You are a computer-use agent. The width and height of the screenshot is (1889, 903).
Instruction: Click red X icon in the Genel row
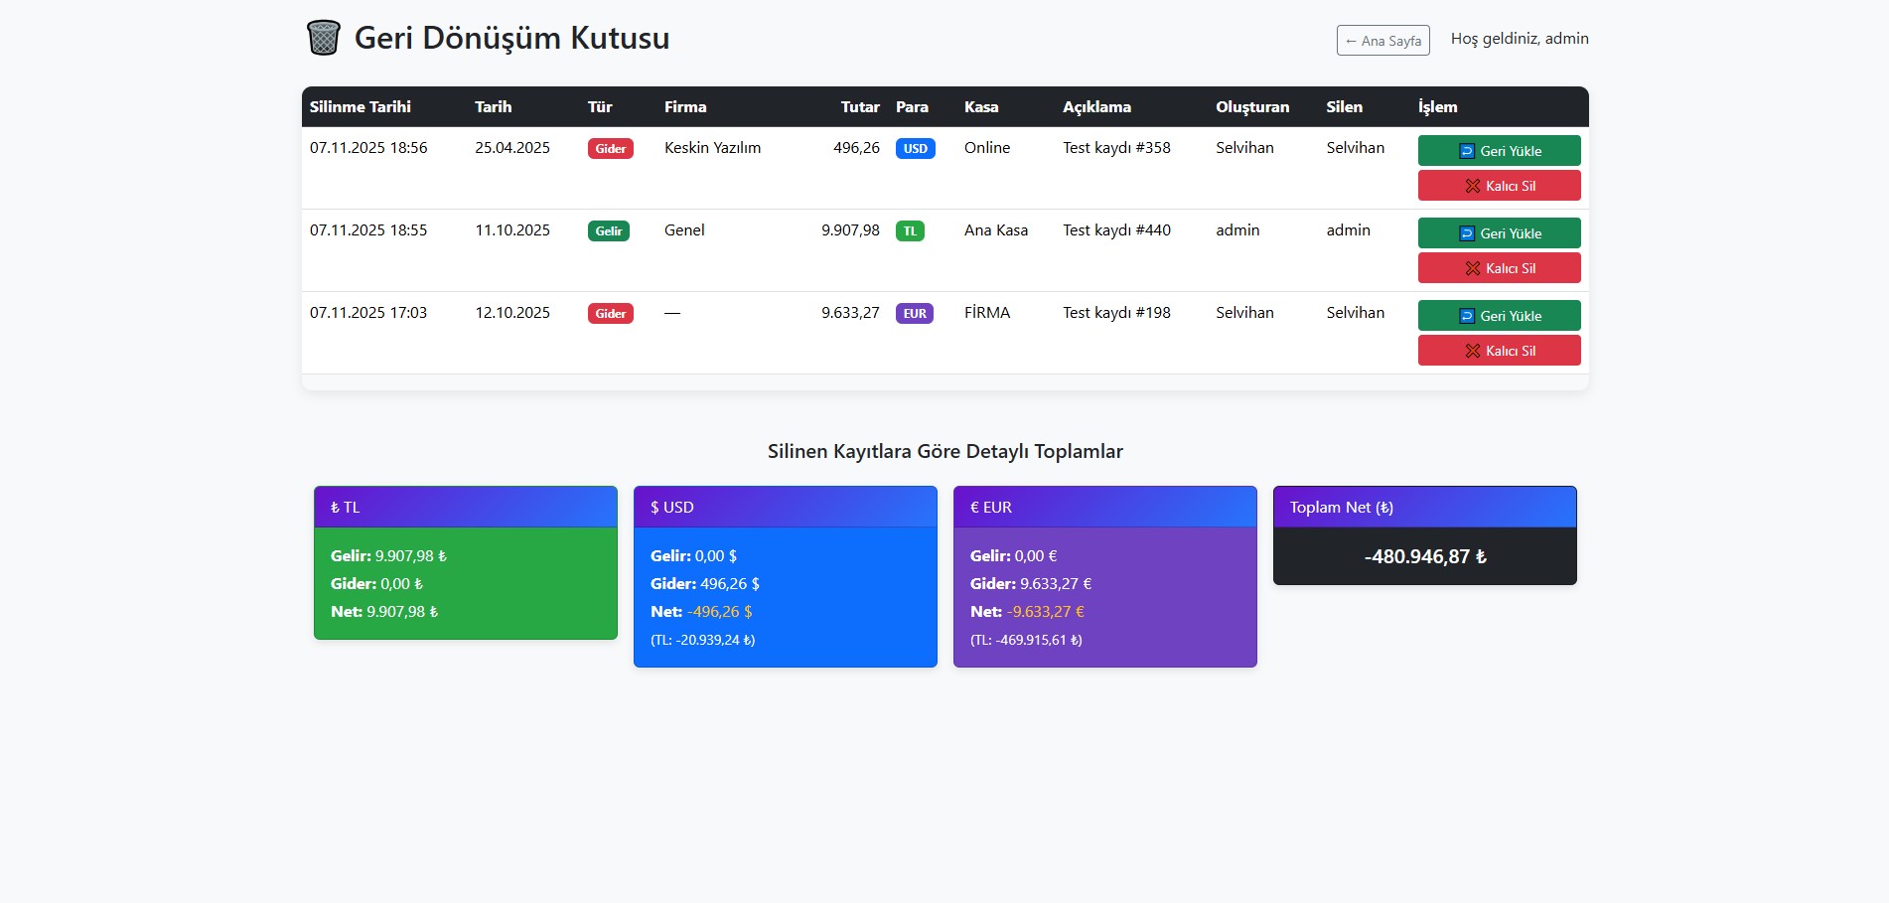click(x=1472, y=268)
